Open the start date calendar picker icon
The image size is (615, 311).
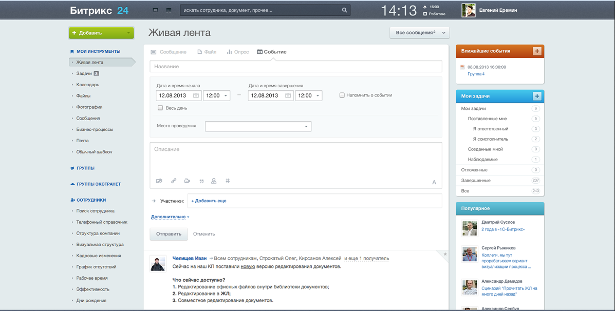point(196,95)
